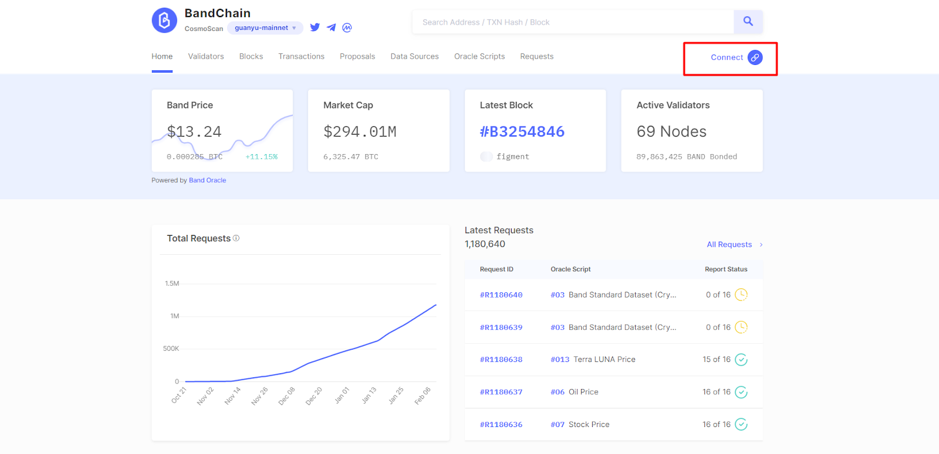View the All Requests link
Screen dimensions: 939x454
pyautogui.click(x=729, y=245)
